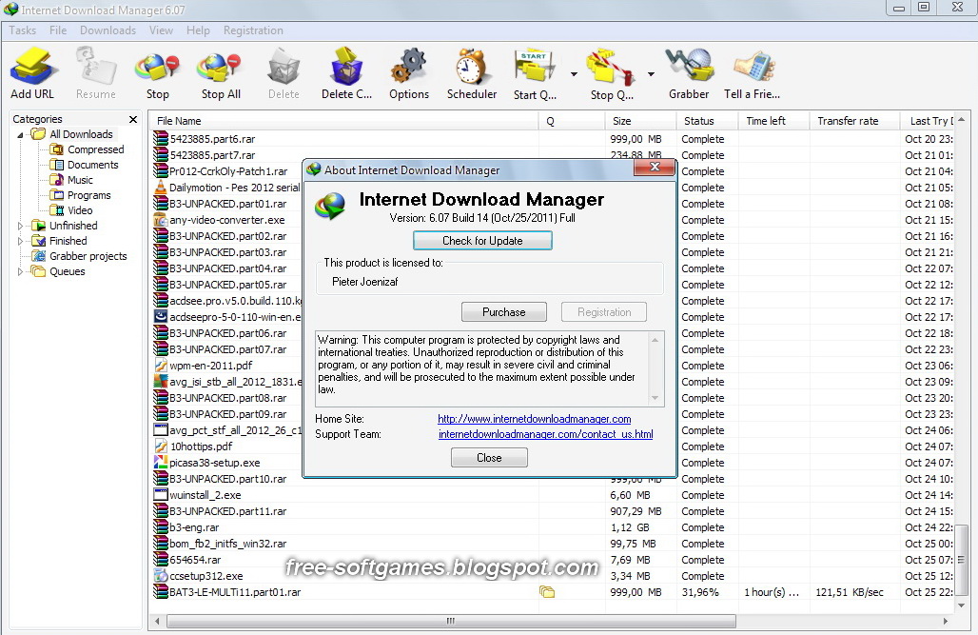This screenshot has height=635, width=978.
Task: Select the 654654.rar file row
Action: click(x=553, y=560)
